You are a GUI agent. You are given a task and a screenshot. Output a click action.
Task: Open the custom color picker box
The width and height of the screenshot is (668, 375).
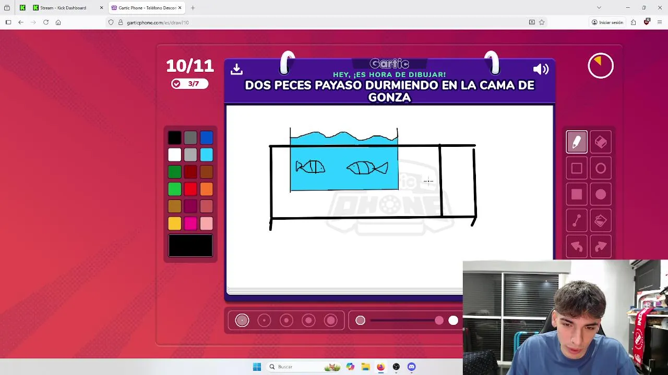click(190, 245)
